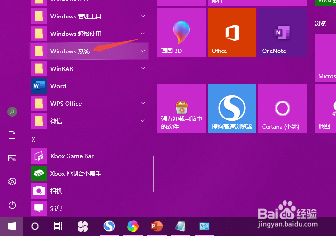Open Documents from the sidebar icon
The width and height of the screenshot is (336, 236).
click(12, 135)
